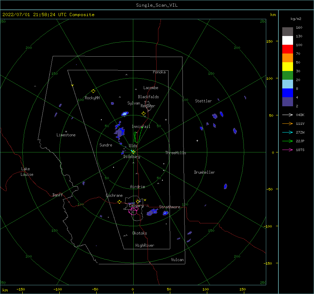The height and width of the screenshot is (294, 314).
Task: Click the magenta 18TS arrow icon
Action: 287,150
